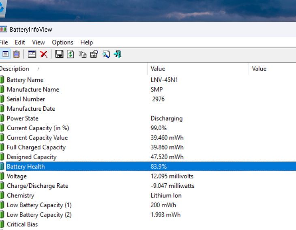Switch to Show Battery Information view icon
The width and height of the screenshot is (296, 230).
click(6, 54)
